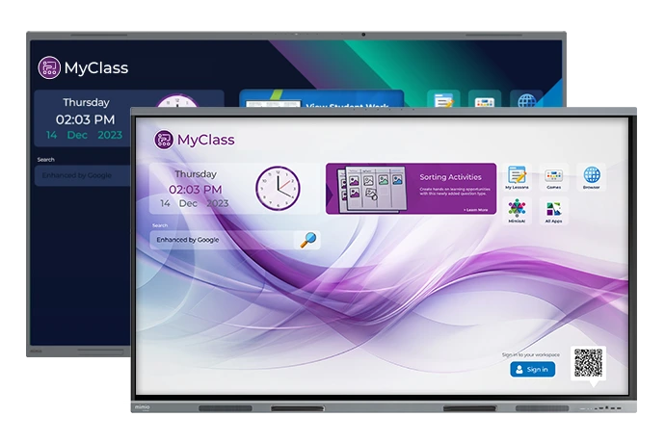Open the games icon on back display

point(485,99)
